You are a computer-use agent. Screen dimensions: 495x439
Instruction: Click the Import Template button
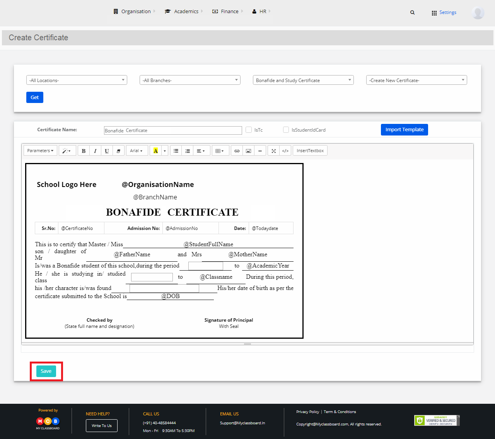(x=405, y=130)
